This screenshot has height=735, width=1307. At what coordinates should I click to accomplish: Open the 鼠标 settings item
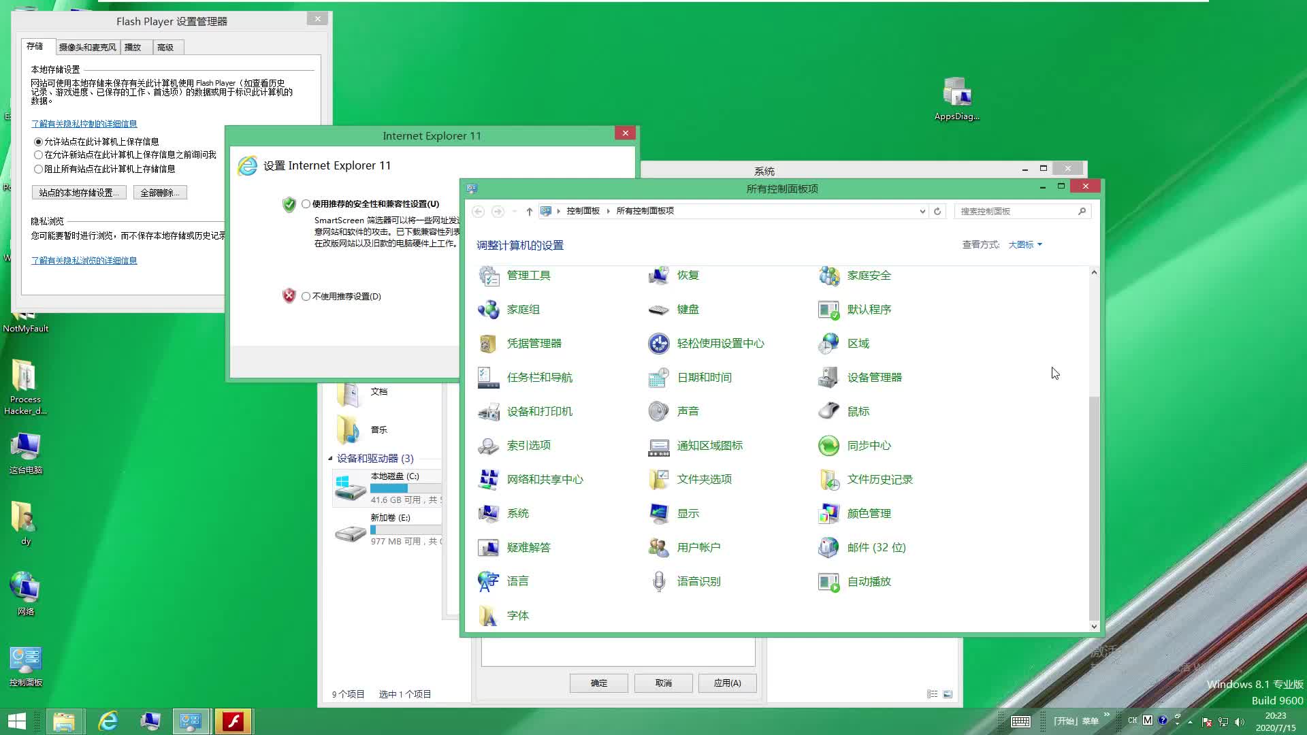[843, 412]
